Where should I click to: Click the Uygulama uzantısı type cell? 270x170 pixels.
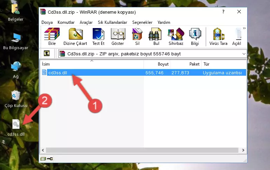pos(222,73)
